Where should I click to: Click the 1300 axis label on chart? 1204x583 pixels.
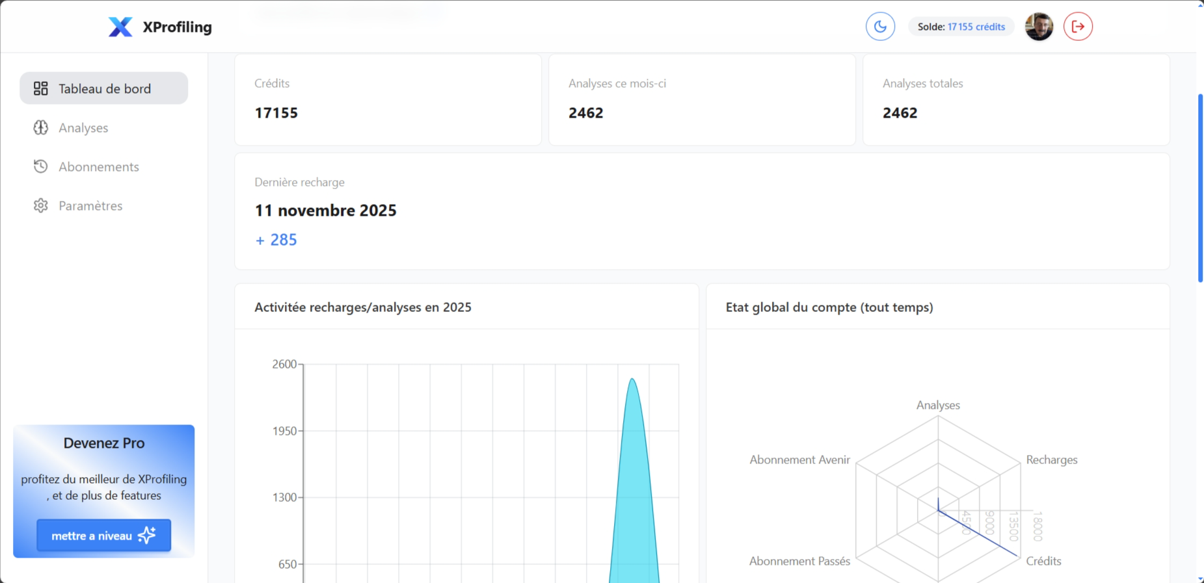[x=284, y=497]
